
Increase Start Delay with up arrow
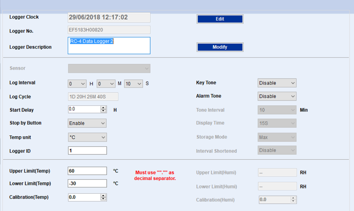[x=104, y=107]
